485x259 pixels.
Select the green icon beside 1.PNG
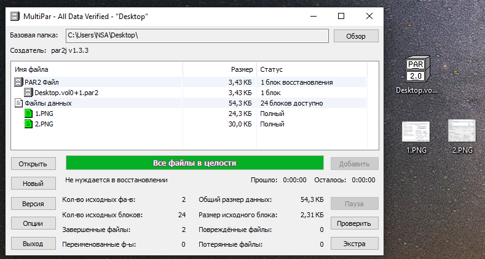point(28,114)
